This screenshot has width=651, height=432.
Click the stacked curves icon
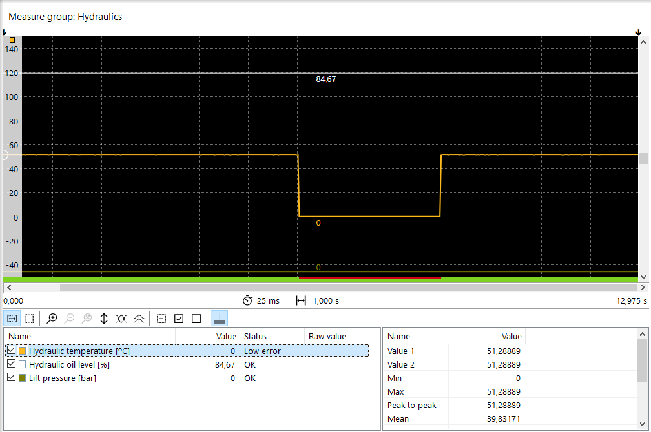pos(139,319)
